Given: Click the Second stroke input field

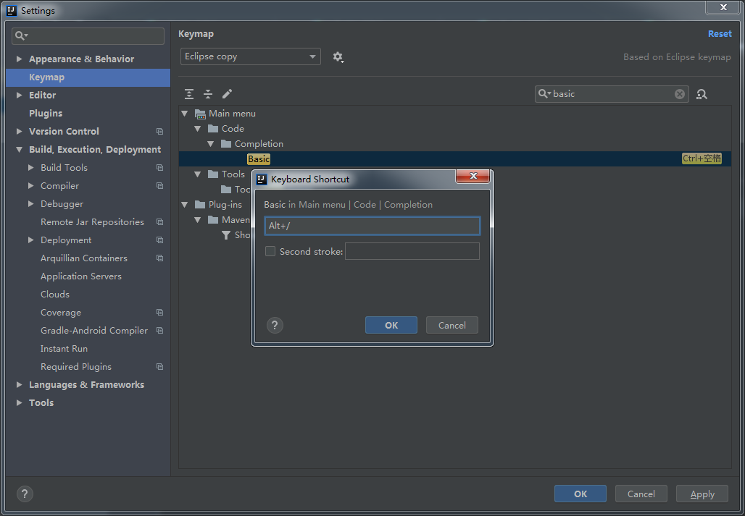Looking at the screenshot, I should 412,251.
